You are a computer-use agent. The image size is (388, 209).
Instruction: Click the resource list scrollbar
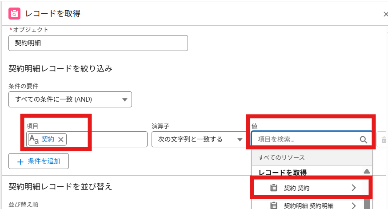(367, 195)
